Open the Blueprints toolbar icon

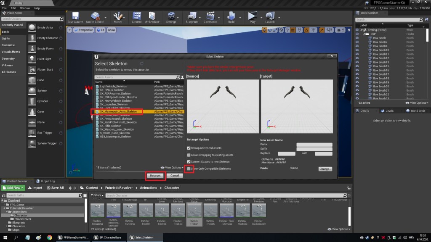pyautogui.click(x=192, y=17)
